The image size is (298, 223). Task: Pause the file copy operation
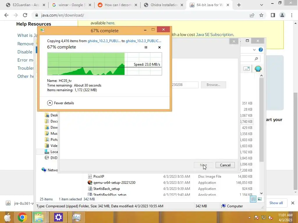pos(146,47)
